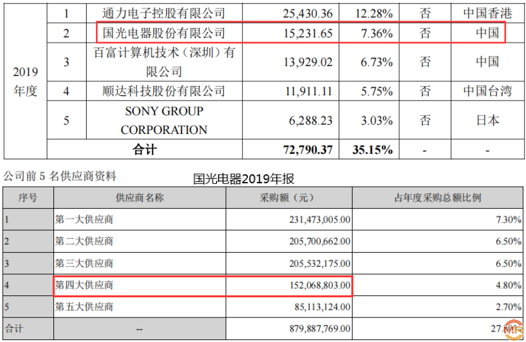
Task: Click the amount 205,532,175.00
Action: pyautogui.click(x=320, y=263)
